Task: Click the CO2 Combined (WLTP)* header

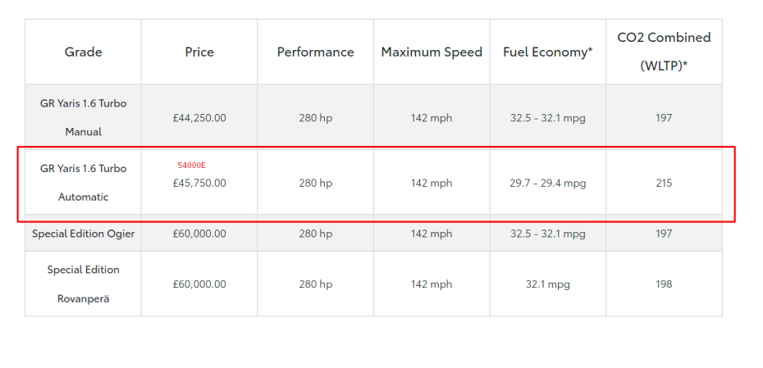Action: point(664,51)
